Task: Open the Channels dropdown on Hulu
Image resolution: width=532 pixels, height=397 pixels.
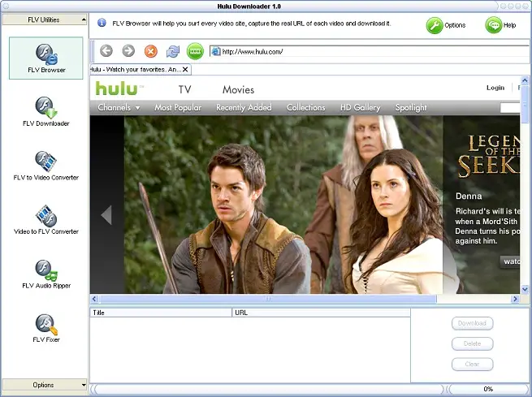Action: click(x=119, y=107)
